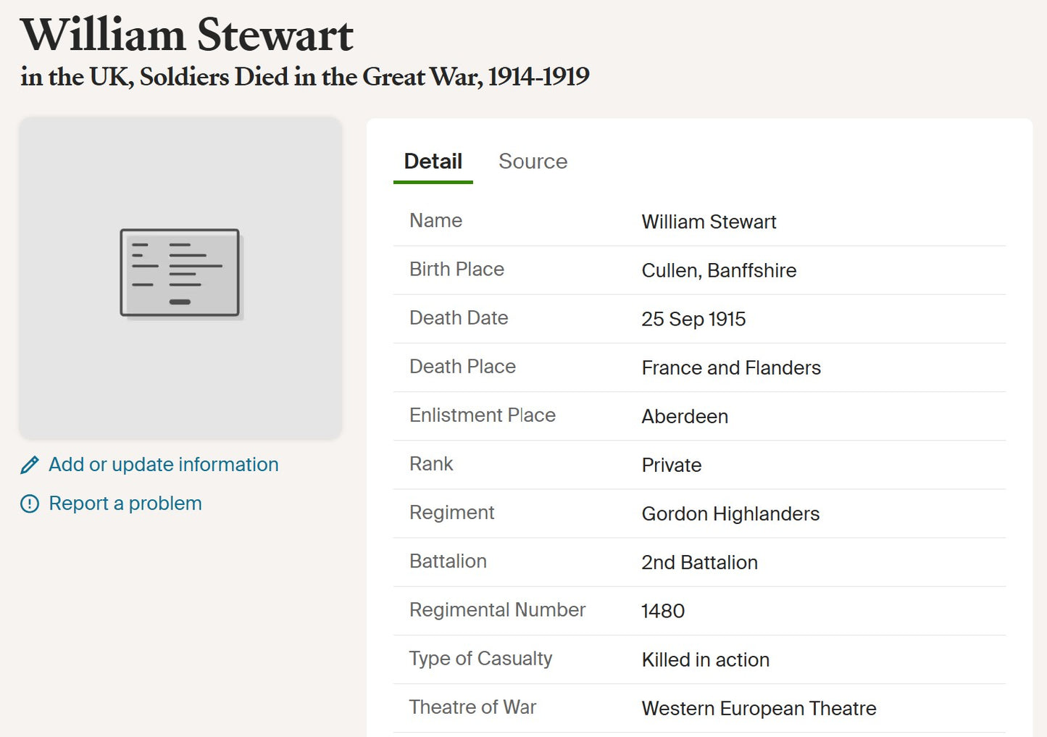1047x737 pixels.
Task: Click the Soldiers Died in the Great War subtitle
Action: (x=304, y=77)
